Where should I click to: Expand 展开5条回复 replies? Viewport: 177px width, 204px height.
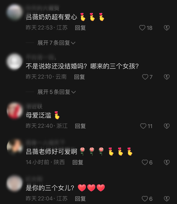point(56,92)
